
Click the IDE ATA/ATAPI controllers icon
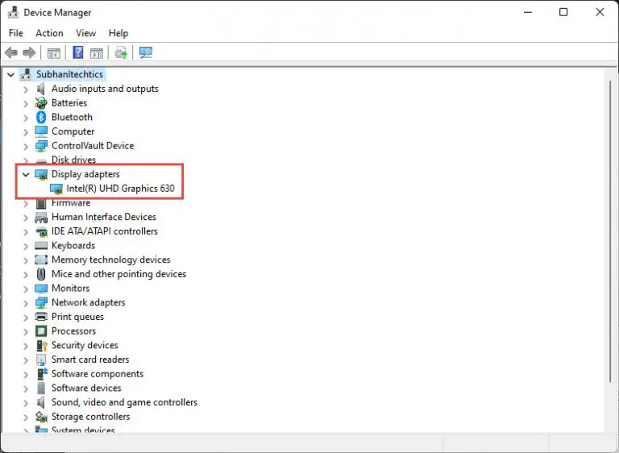(41, 231)
